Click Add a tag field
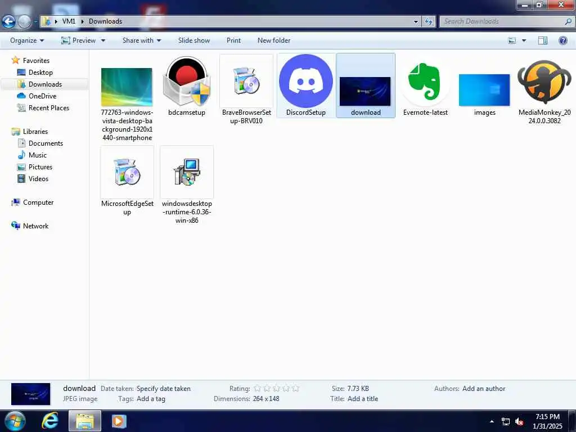Viewport: 576px width, 432px height. point(151,399)
